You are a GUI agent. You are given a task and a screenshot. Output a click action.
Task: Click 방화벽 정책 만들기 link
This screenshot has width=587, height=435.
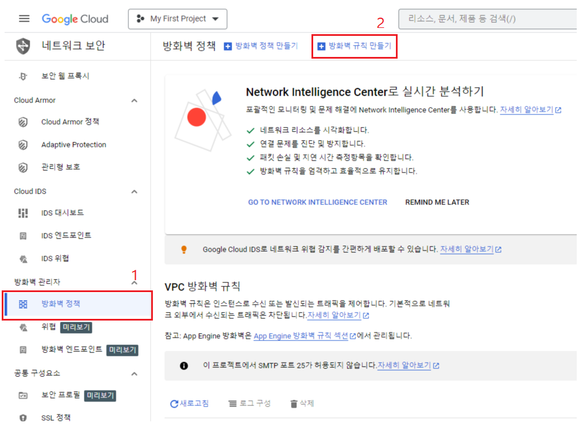click(x=266, y=46)
